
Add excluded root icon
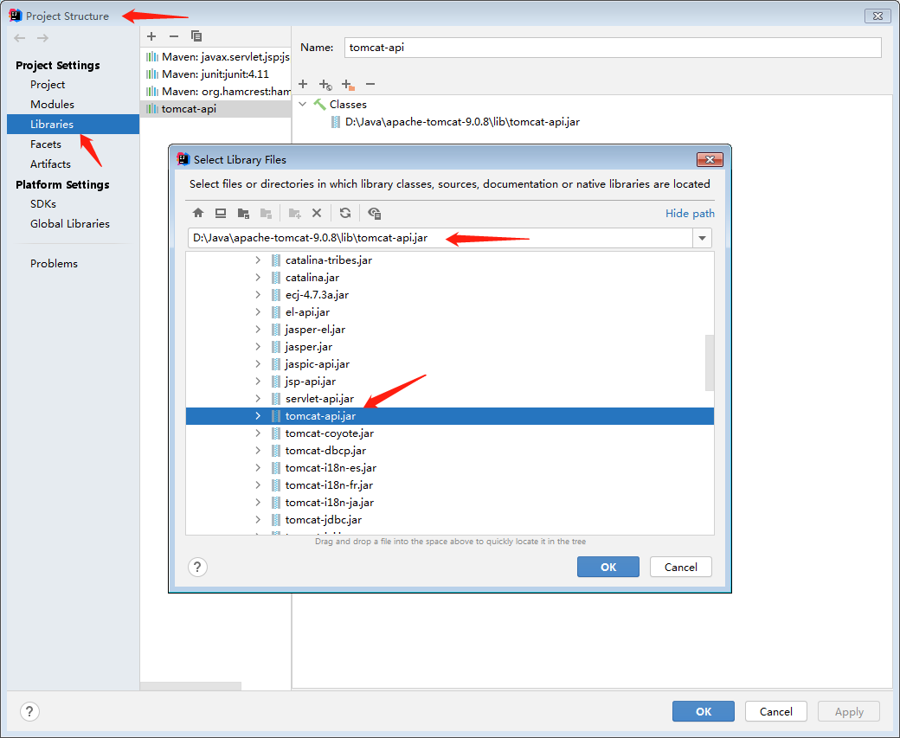click(x=348, y=85)
